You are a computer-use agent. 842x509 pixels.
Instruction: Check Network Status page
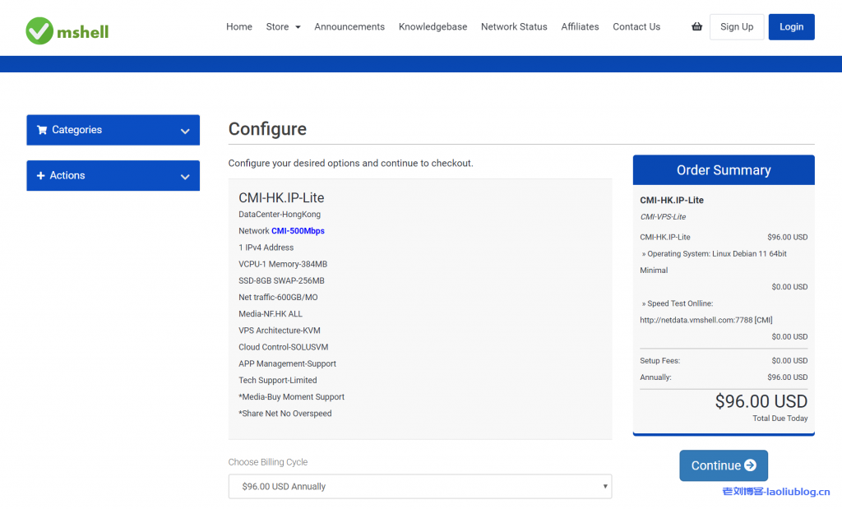point(514,27)
